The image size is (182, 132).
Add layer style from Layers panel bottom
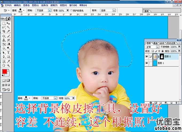click(x=151, y=103)
